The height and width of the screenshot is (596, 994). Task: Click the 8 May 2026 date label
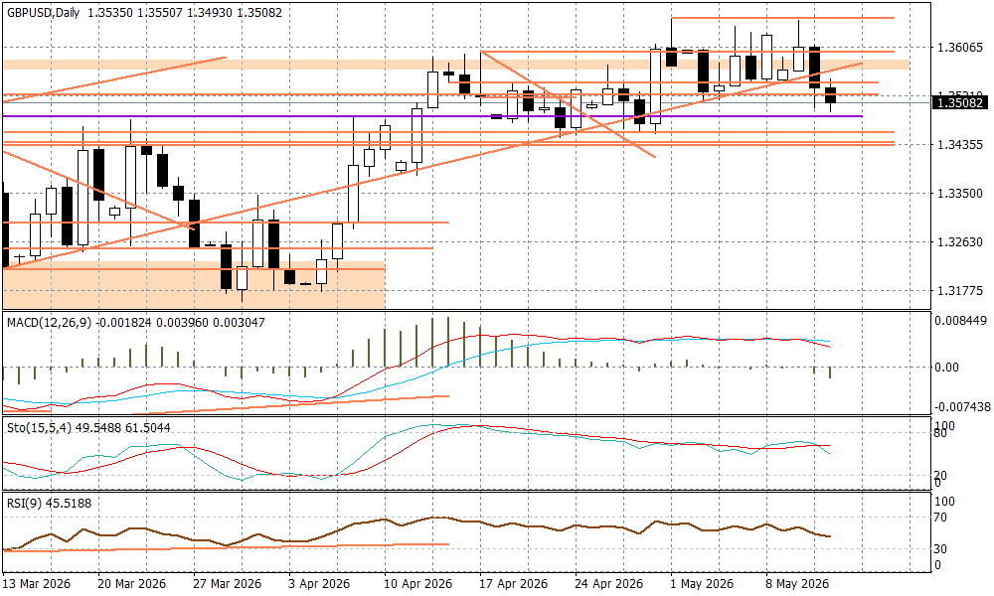pos(797,584)
